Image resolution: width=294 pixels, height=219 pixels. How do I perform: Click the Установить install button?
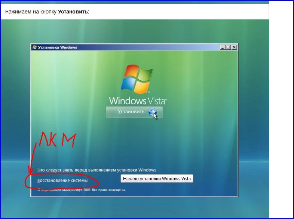pyautogui.click(x=134, y=112)
